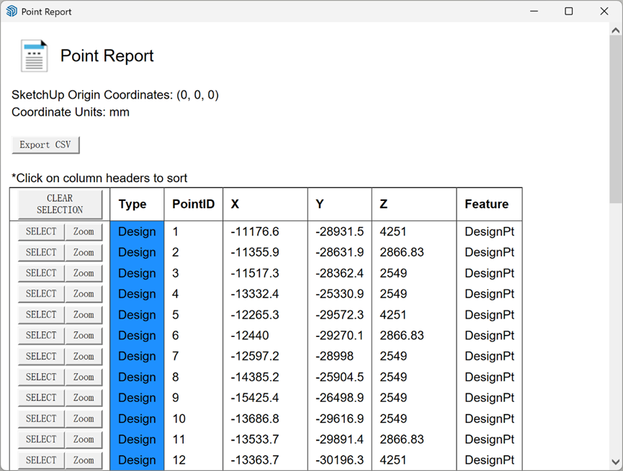Click the Design type cell of point 1
The width and height of the screenshot is (623, 471).
pos(137,231)
